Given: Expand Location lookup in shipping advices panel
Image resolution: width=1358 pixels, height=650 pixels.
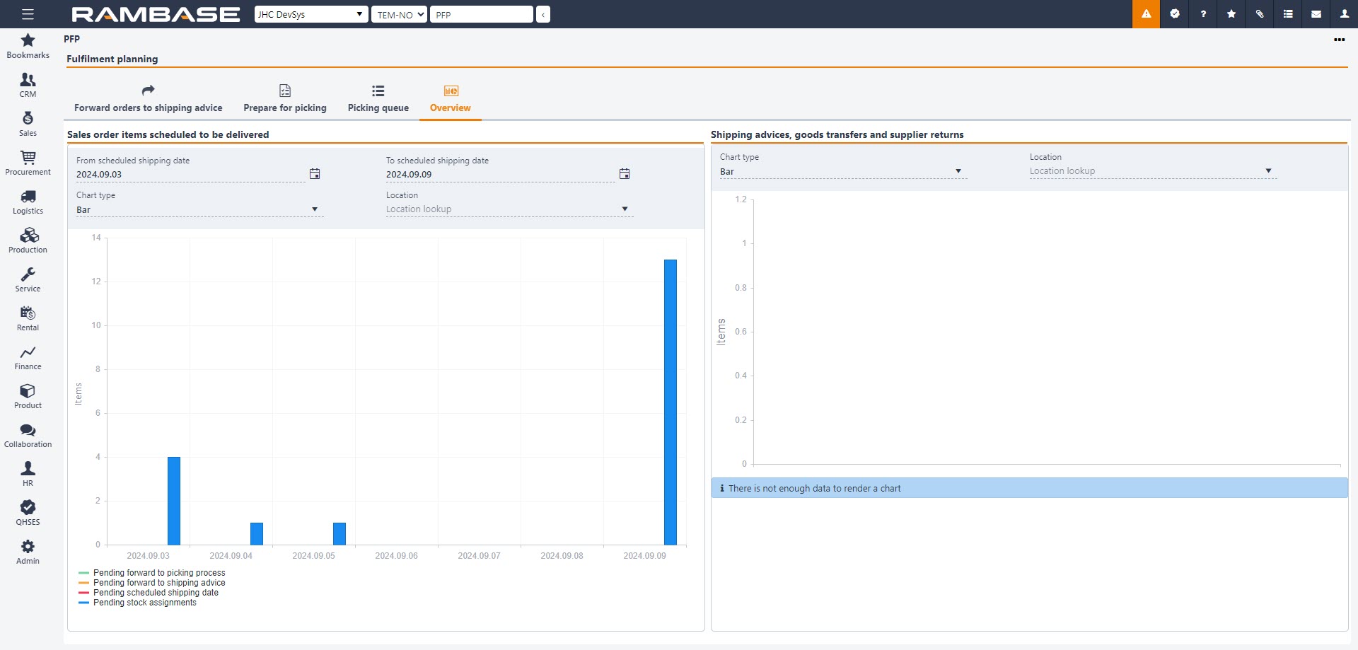Looking at the screenshot, I should (x=1151, y=171).
